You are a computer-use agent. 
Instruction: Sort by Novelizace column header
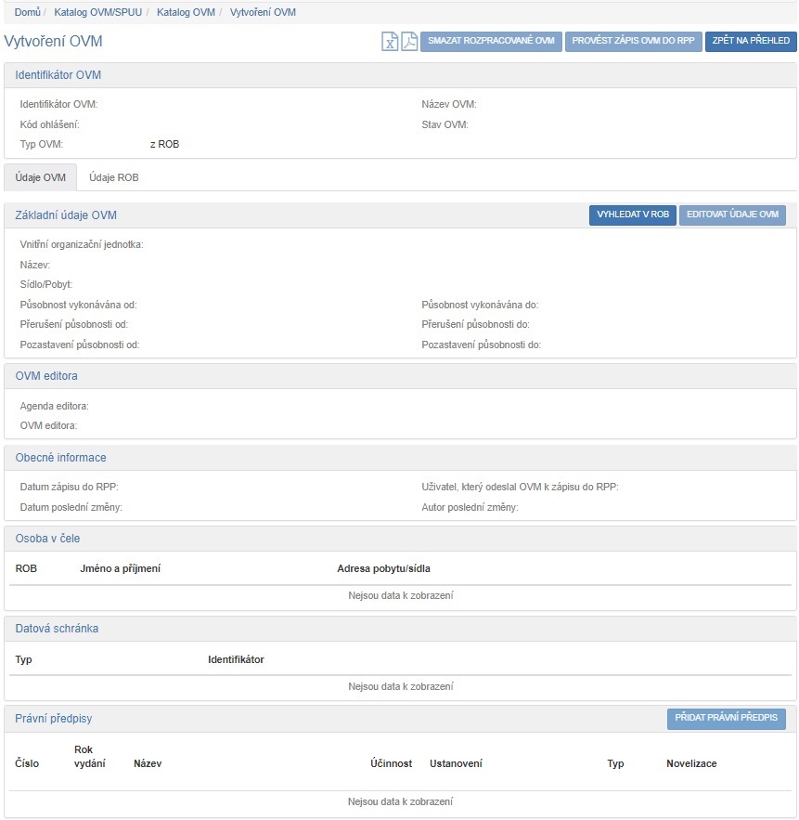tap(691, 763)
